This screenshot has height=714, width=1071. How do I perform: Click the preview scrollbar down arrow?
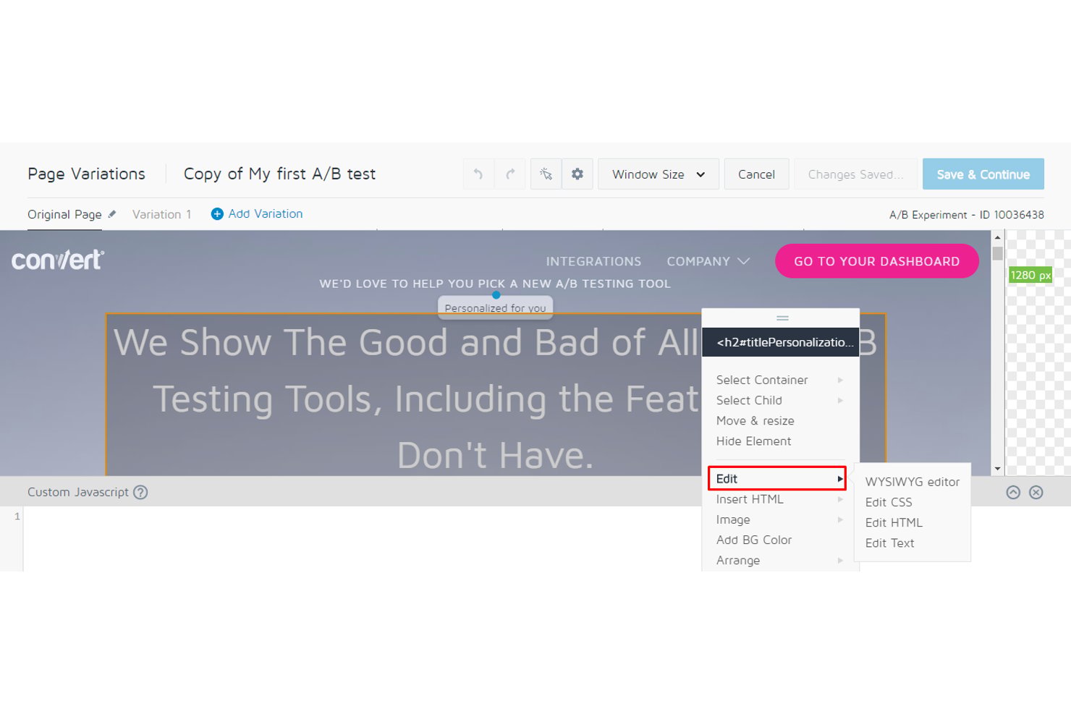tap(997, 469)
